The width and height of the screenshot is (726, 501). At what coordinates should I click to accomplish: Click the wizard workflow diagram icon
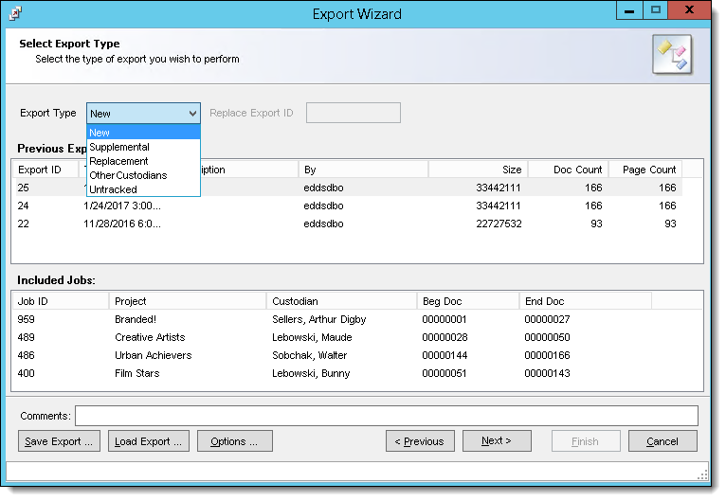pyautogui.click(x=672, y=55)
